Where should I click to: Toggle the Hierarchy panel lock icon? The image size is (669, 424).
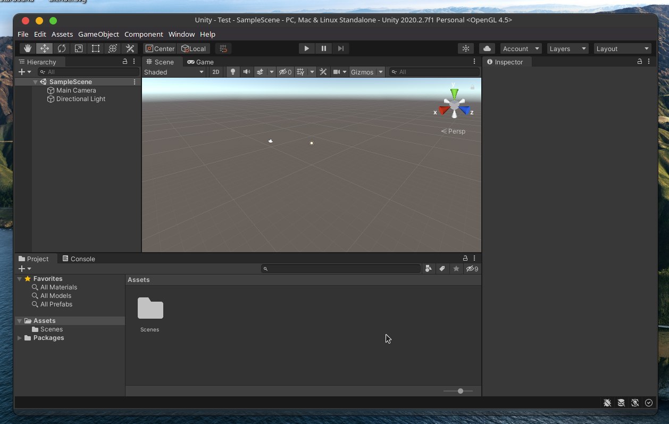point(125,62)
